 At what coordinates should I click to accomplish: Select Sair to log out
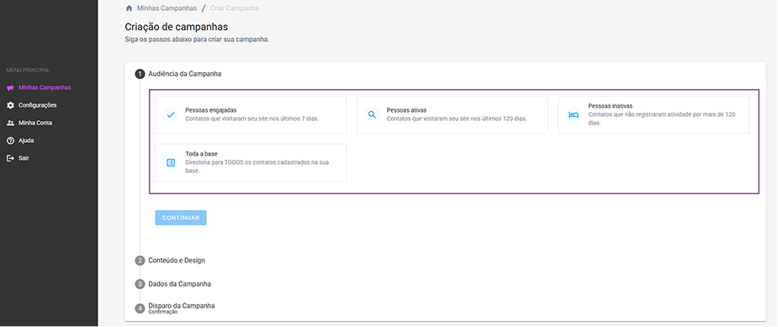[x=24, y=158]
